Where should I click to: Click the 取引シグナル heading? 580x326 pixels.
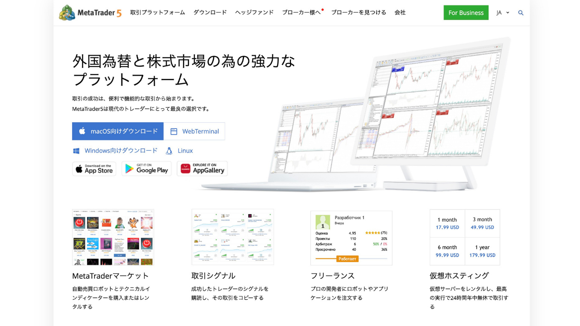[x=213, y=276]
